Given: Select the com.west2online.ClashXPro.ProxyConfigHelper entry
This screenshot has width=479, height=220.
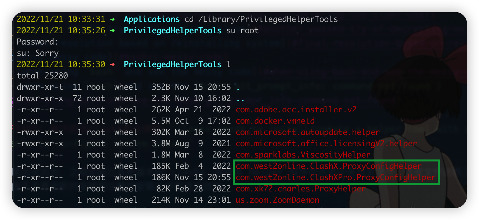Looking at the screenshot, I should (x=336, y=177).
